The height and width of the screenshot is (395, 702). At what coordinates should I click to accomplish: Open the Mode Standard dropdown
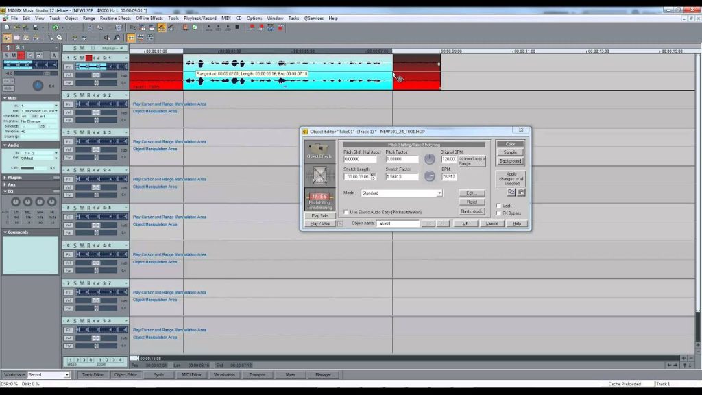click(439, 193)
